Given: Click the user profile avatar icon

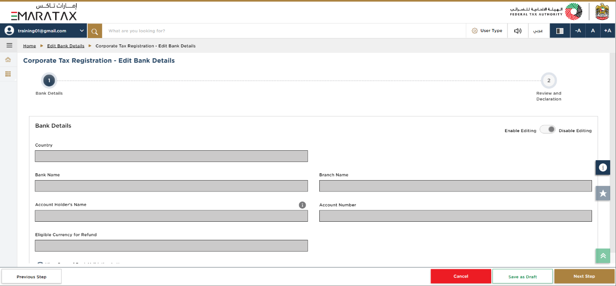Looking at the screenshot, I should click(9, 31).
